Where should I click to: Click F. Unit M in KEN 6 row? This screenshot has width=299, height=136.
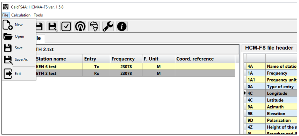pyautogui.click(x=159, y=66)
